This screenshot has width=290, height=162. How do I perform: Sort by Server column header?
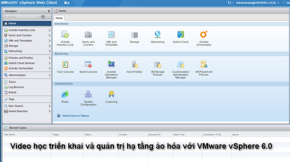pyautogui.click(x=236, y=135)
